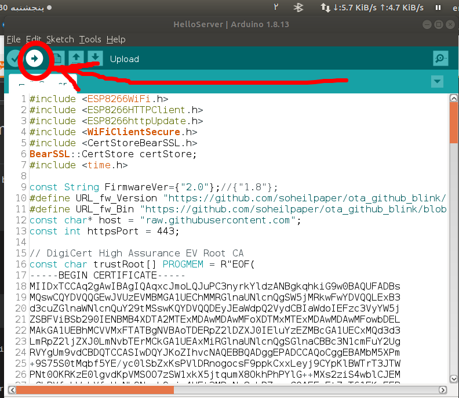Open the Sketch menu
Viewport: 459px width, 398px height.
tap(60, 39)
